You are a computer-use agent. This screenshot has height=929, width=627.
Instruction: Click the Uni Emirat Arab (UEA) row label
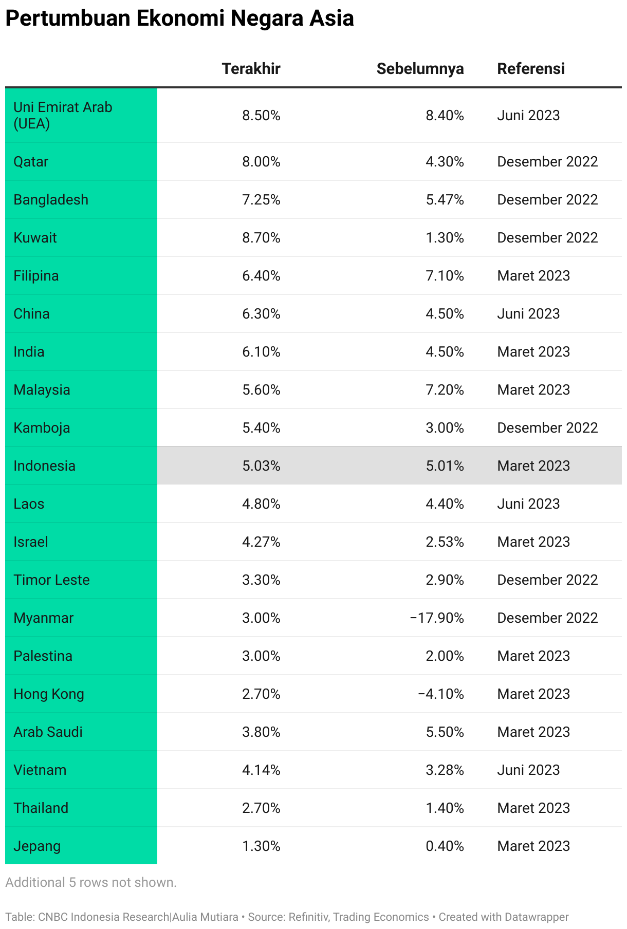click(81, 115)
